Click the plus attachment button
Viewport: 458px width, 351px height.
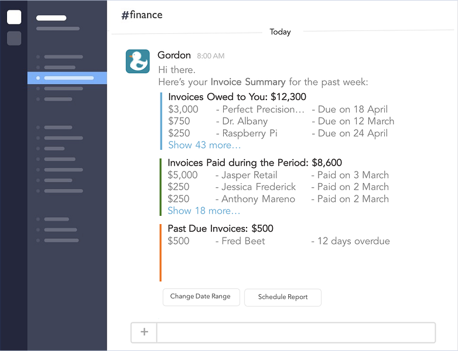144,332
